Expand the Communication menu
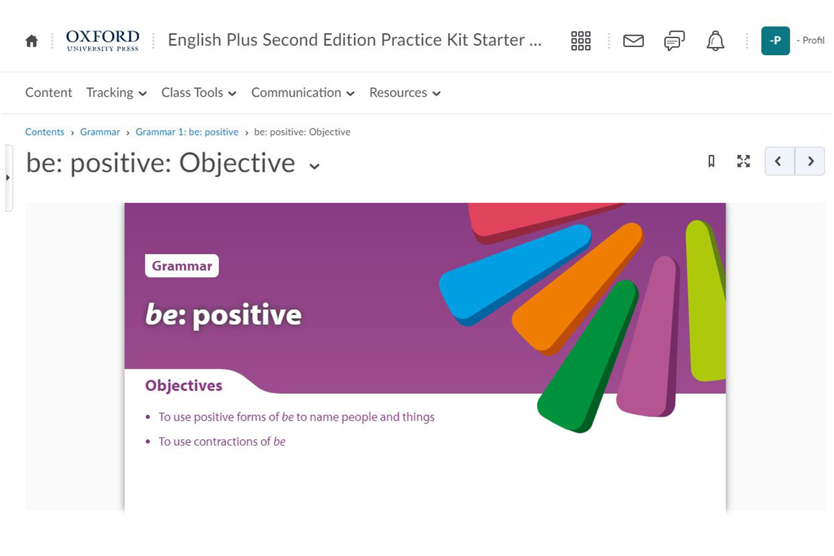Screen dimensions: 834x556 point(302,93)
